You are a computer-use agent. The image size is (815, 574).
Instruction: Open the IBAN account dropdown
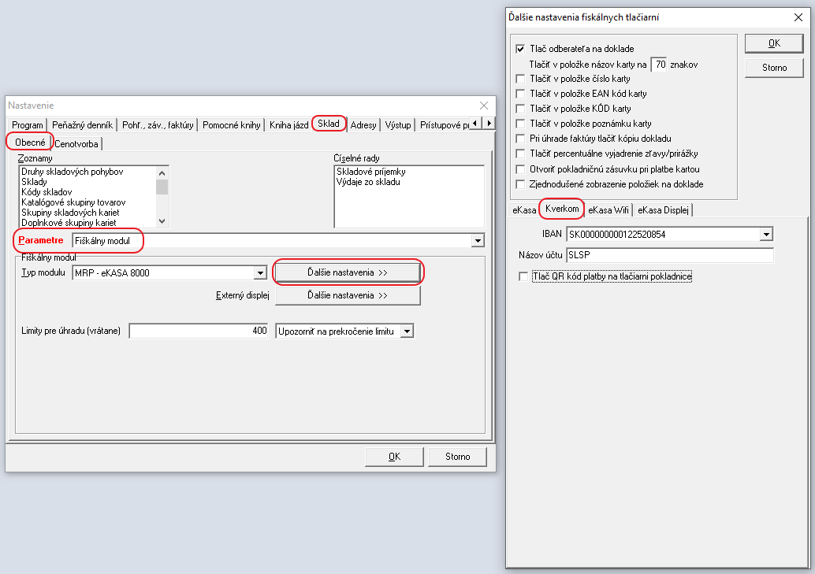pyautogui.click(x=765, y=234)
